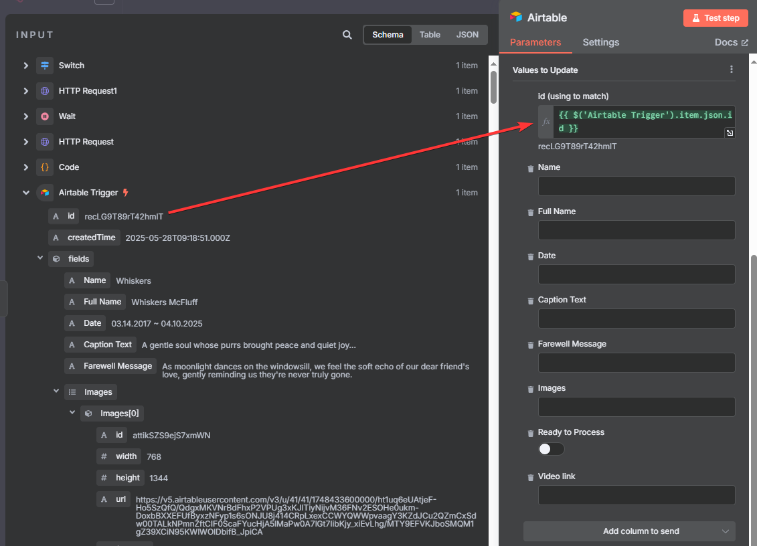The image size is (757, 546).
Task: Open Values to Update options menu
Action: (x=732, y=70)
